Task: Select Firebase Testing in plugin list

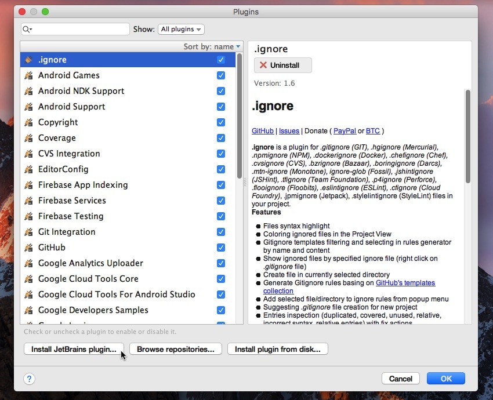Action: click(x=128, y=216)
